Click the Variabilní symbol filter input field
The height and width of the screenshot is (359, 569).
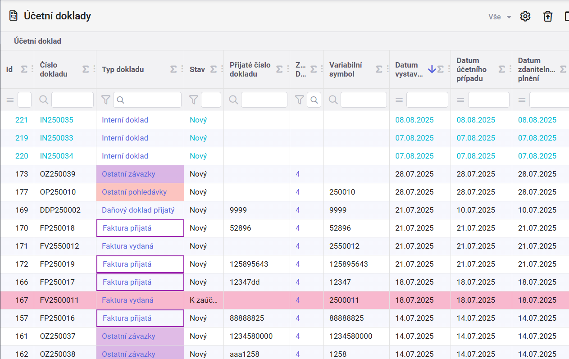click(x=364, y=100)
